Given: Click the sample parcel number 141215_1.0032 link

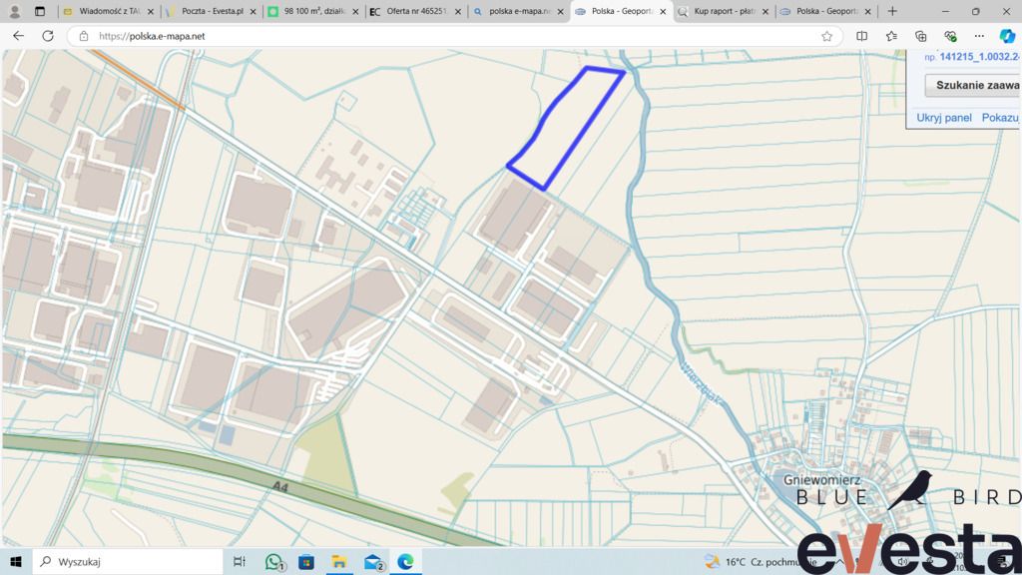Looking at the screenshot, I should point(979,57).
